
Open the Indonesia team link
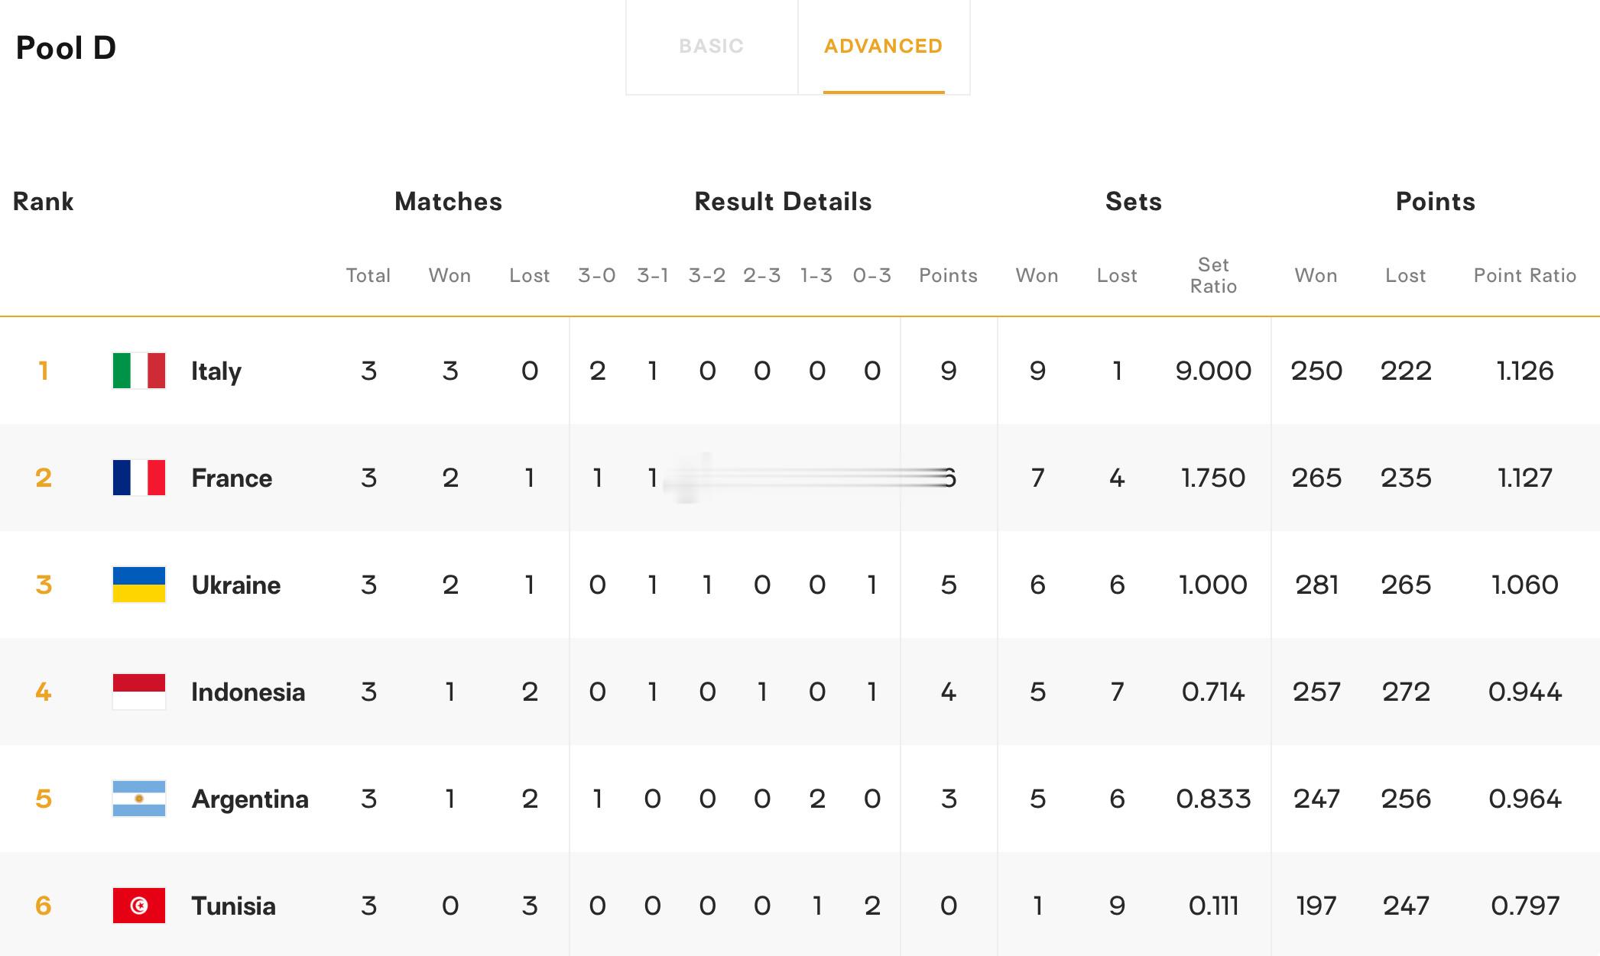[x=248, y=692]
